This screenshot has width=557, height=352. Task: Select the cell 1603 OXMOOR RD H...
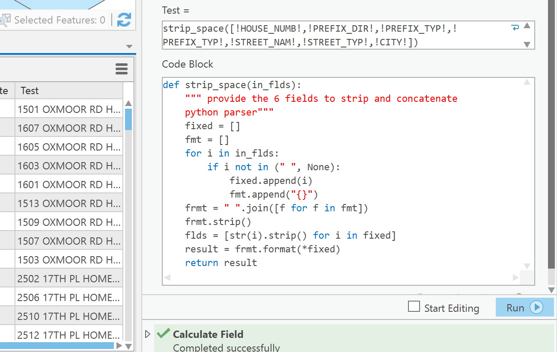(69, 166)
